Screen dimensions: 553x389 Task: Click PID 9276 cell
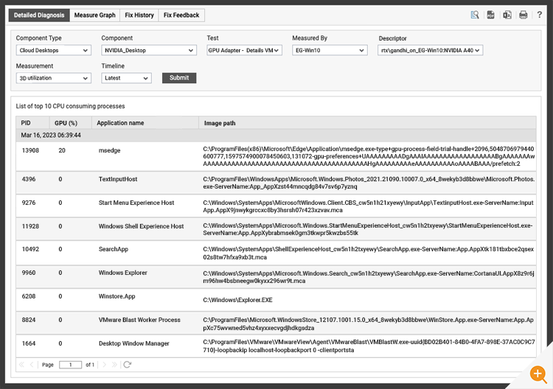click(x=29, y=203)
